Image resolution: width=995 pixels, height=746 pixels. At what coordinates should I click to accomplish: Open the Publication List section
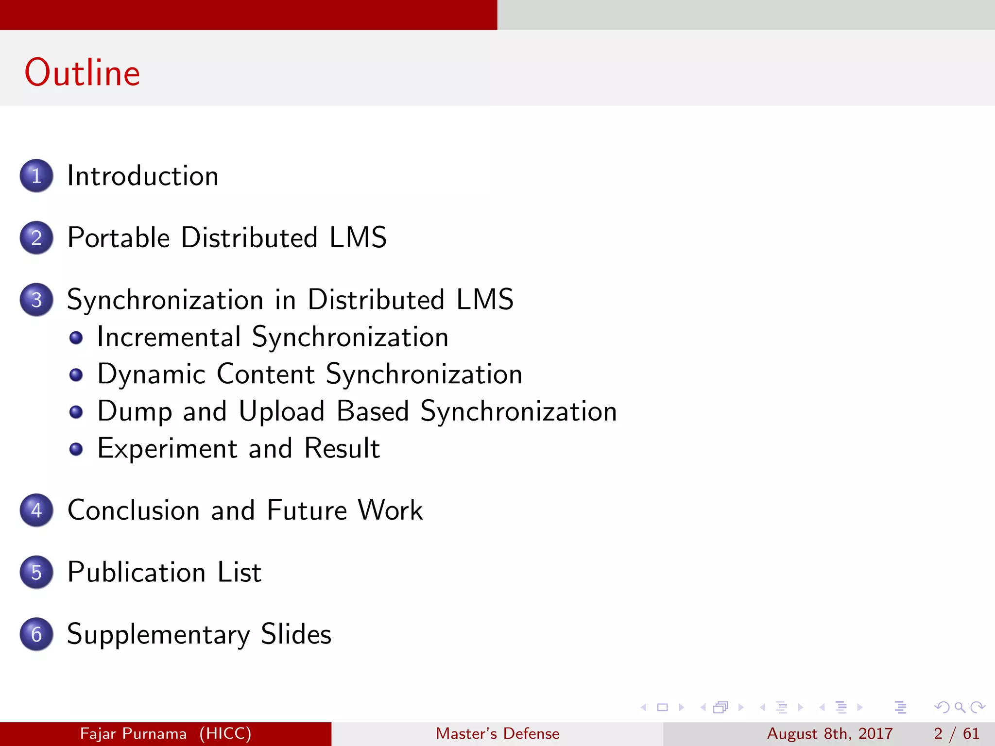(164, 572)
